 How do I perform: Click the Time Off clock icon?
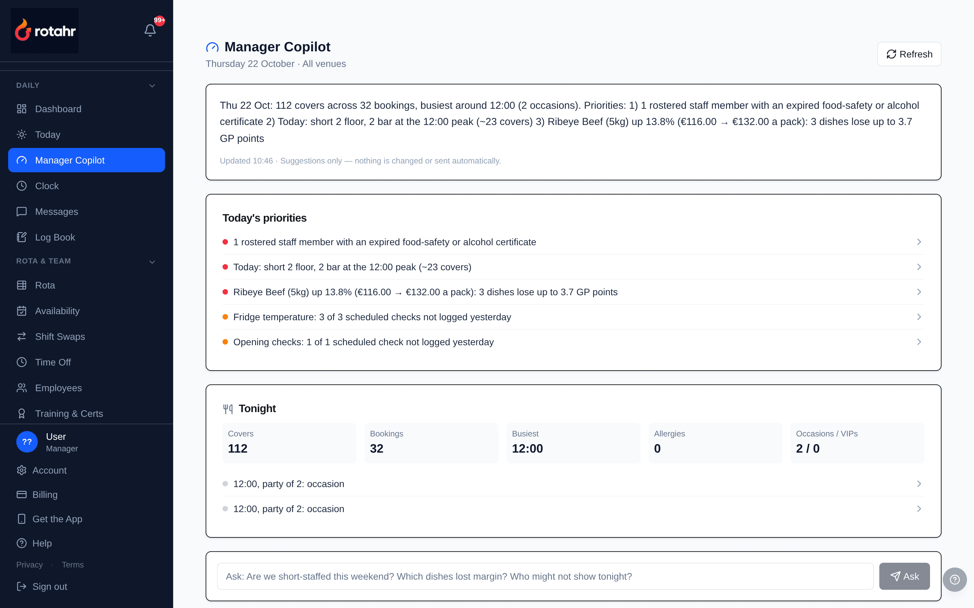pos(22,363)
